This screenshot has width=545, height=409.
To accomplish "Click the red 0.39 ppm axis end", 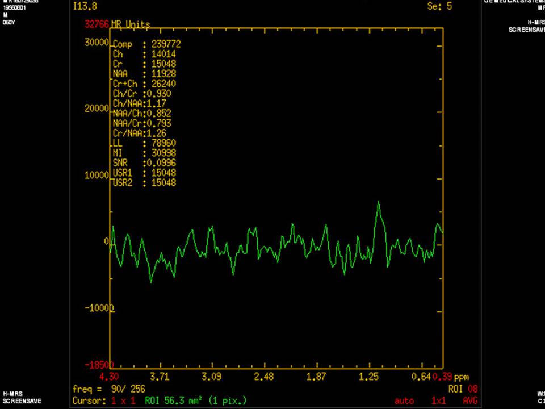I will 442,377.
